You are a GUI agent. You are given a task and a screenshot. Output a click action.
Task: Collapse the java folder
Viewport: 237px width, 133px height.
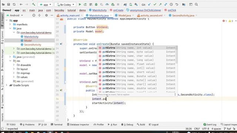coord(10,28)
